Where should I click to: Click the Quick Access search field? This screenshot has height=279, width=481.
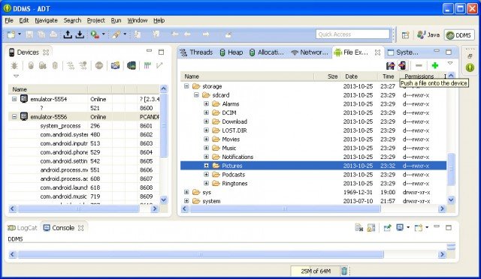(352, 34)
